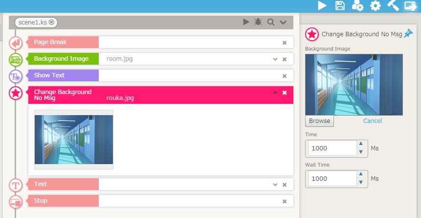Close the scene1.ks tab
421x218 pixels.
point(51,23)
